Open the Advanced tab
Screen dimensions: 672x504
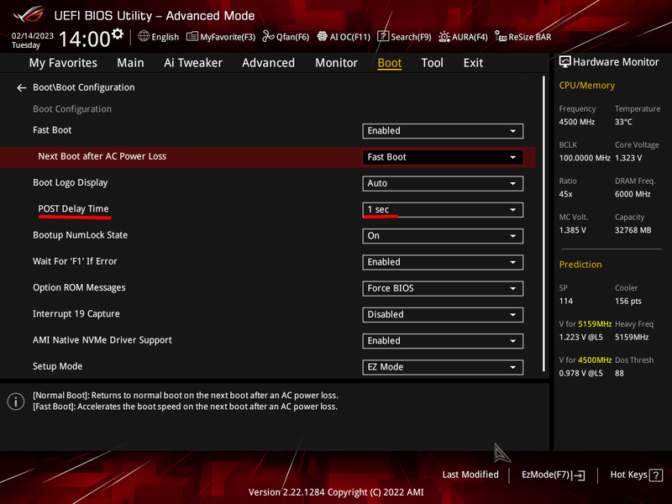[x=268, y=63]
